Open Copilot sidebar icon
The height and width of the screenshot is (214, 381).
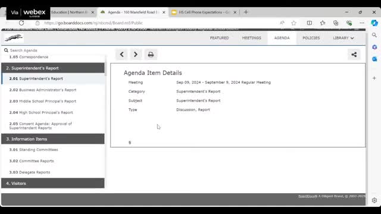click(374, 23)
